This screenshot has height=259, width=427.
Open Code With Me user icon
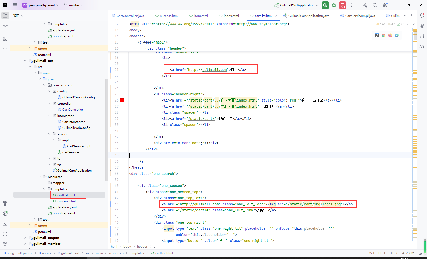pos(365,5)
